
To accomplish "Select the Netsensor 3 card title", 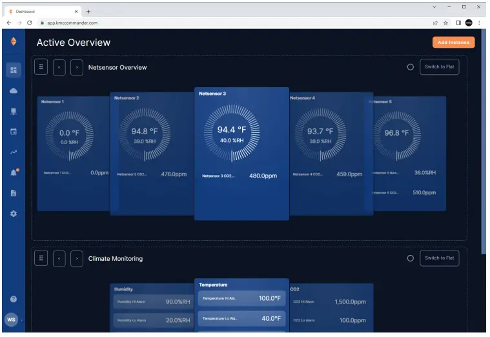I will pyautogui.click(x=212, y=94).
